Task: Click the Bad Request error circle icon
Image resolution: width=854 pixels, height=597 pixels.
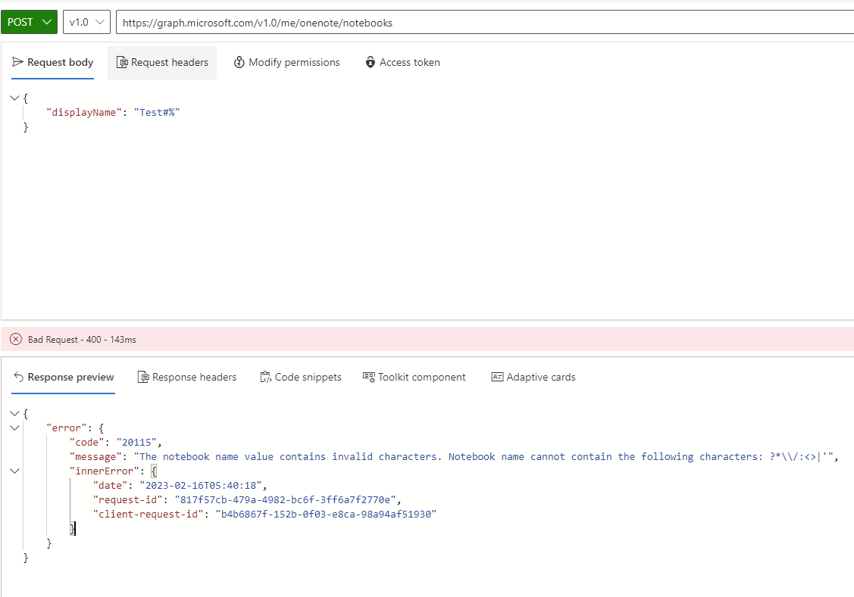Action: point(17,339)
